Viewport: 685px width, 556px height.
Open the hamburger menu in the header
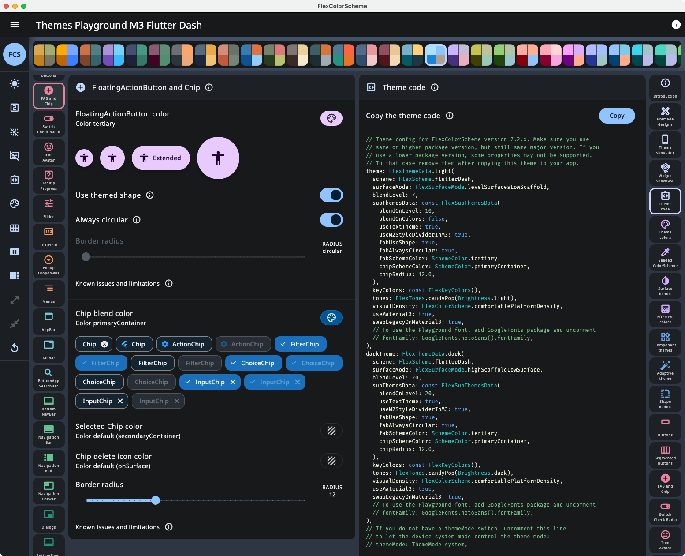[x=15, y=25]
